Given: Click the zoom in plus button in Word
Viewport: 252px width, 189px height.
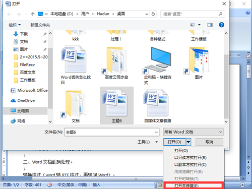Looking at the screenshot, I should (242, 185).
